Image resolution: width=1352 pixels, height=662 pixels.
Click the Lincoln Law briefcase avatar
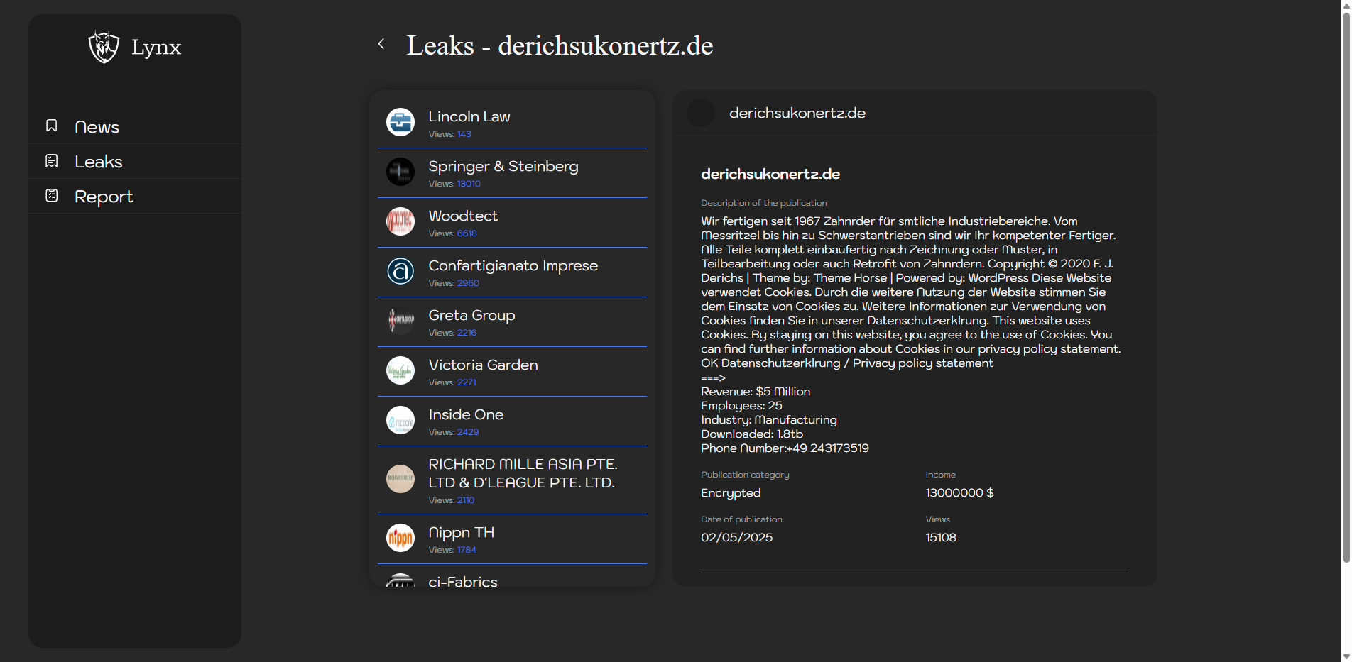click(x=400, y=122)
